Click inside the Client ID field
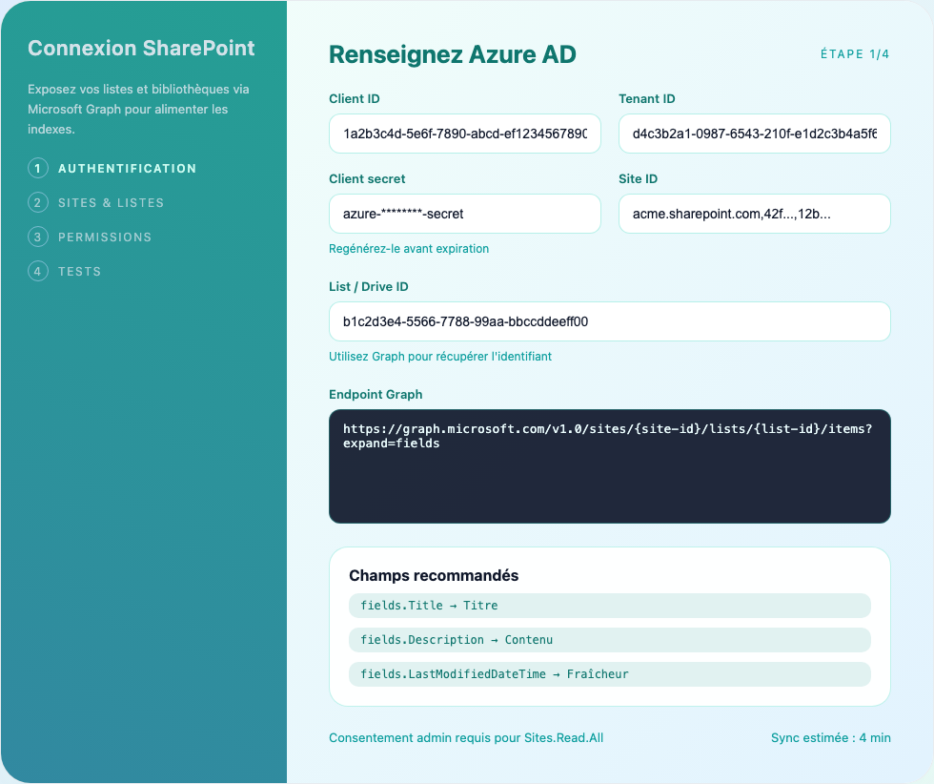 tap(464, 134)
